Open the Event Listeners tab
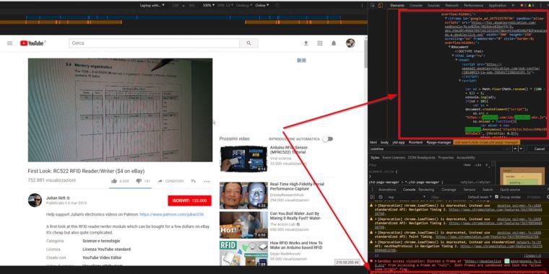Viewport: 549px width, 274px height. 394,158
